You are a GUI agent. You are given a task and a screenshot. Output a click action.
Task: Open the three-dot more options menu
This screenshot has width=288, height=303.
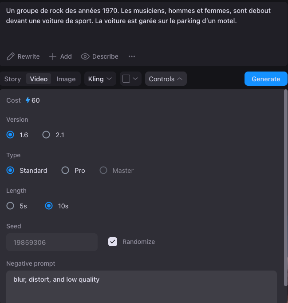click(x=132, y=56)
